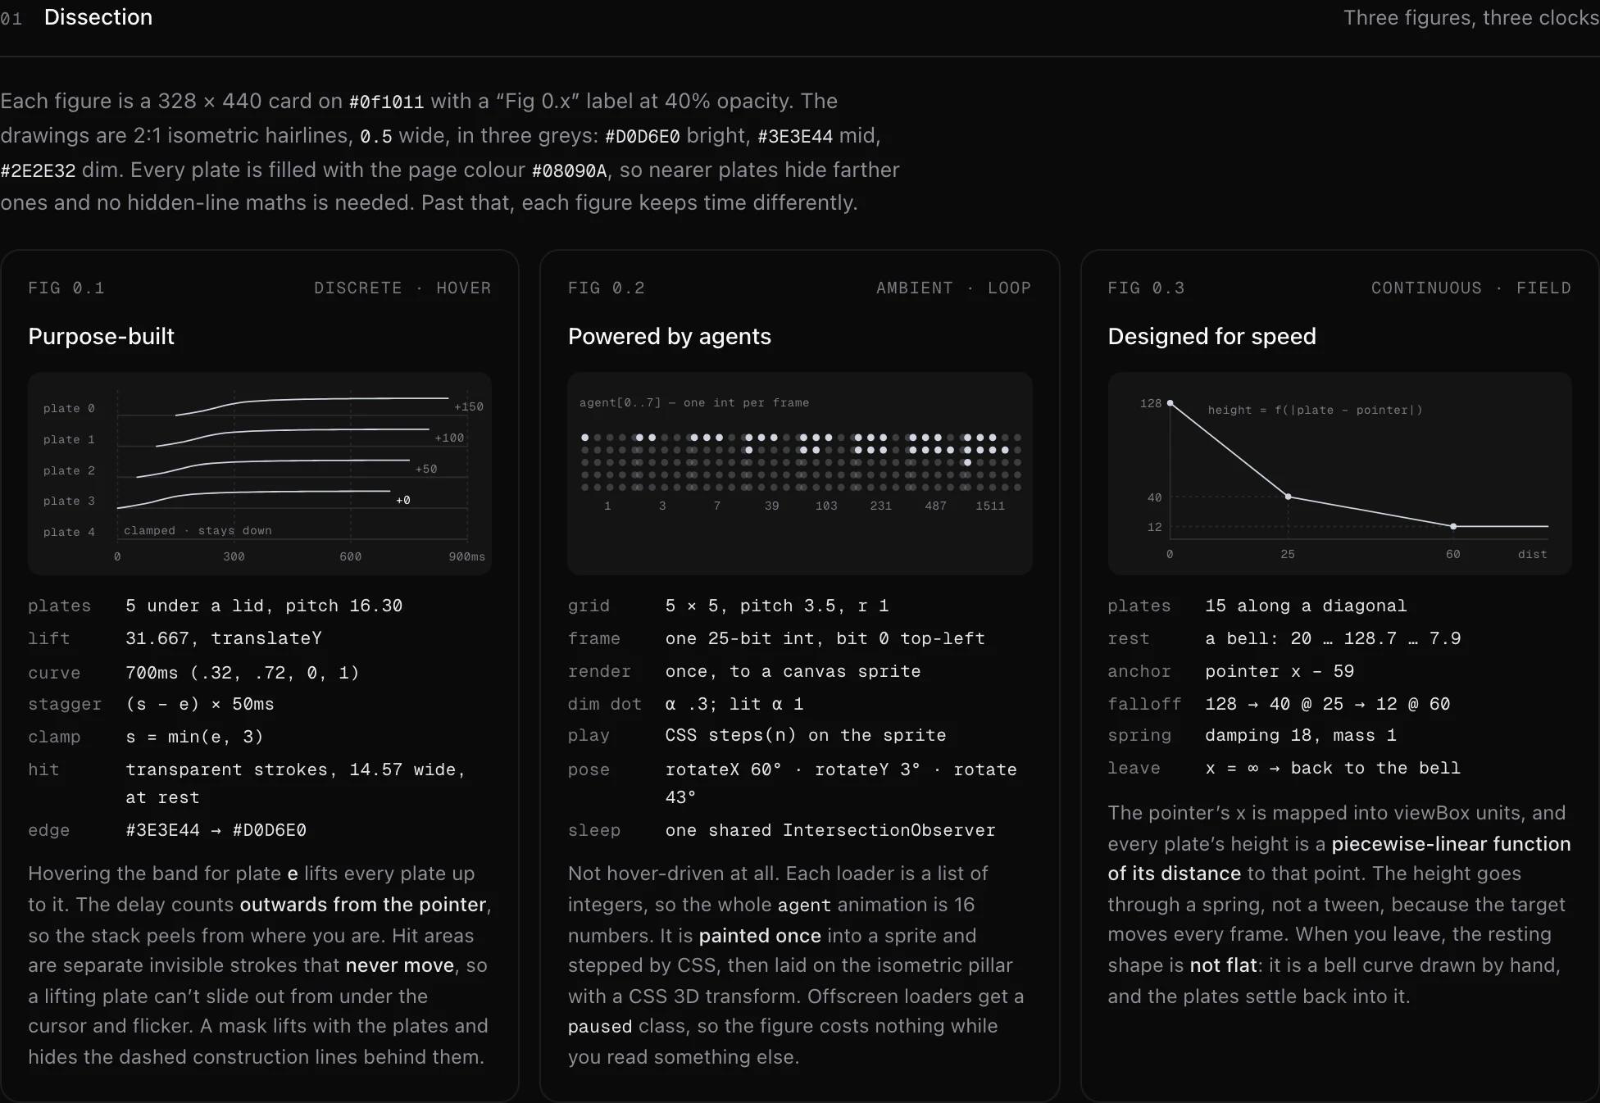This screenshot has height=1103, width=1600.
Task: Click the "s = min(e, 3)" clamp value
Action: coord(194,737)
